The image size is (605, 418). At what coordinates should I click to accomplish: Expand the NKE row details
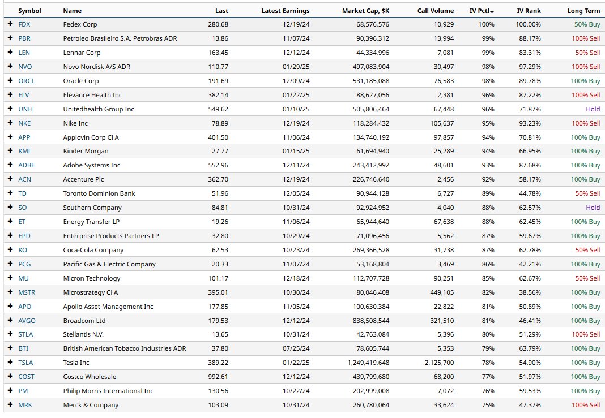pyautogui.click(x=10, y=123)
